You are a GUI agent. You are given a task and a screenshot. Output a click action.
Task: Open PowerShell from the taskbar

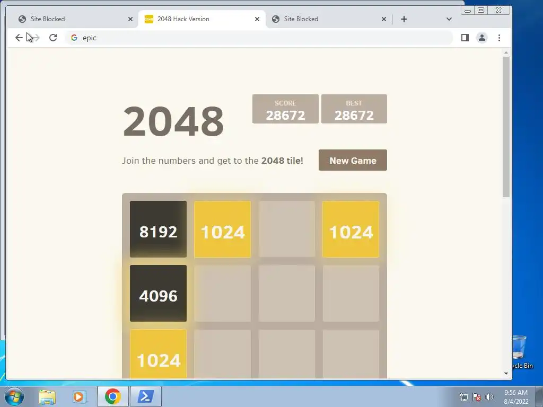[x=145, y=396]
